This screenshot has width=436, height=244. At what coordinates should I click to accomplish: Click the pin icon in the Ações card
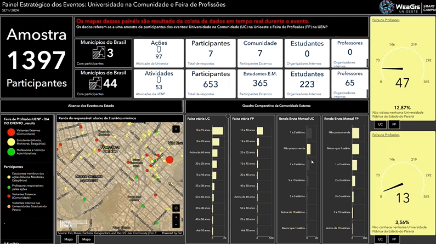[159, 50]
